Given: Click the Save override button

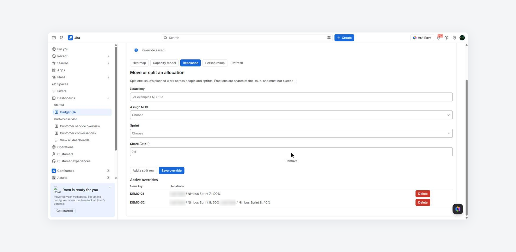Looking at the screenshot, I should coord(171,171).
